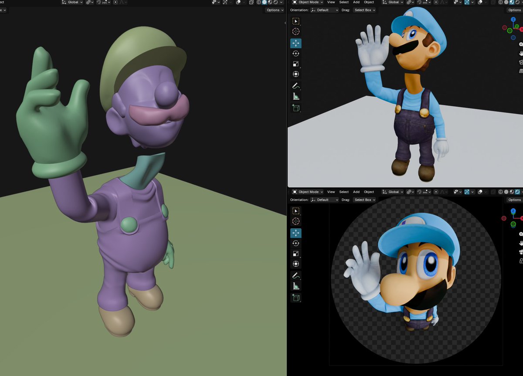523x376 pixels.
Task: Select the Scale tool in bottom-right viewport
Action: point(296,254)
